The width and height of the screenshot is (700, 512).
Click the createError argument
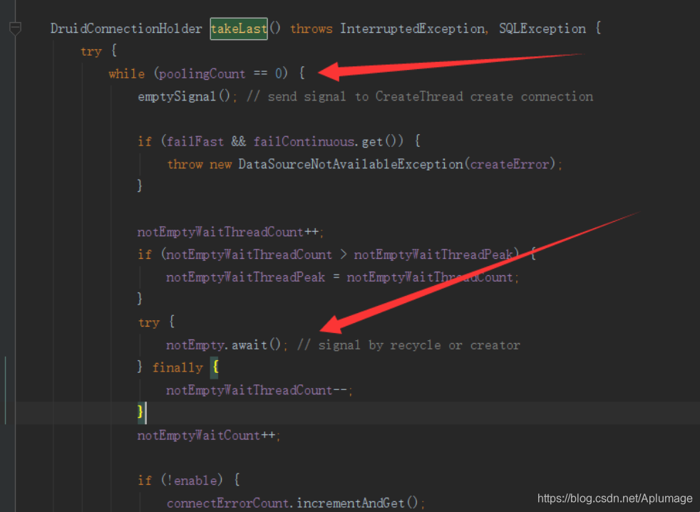[510, 165]
